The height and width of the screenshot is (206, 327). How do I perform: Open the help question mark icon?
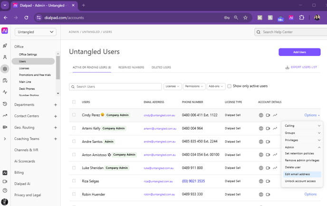(5, 190)
